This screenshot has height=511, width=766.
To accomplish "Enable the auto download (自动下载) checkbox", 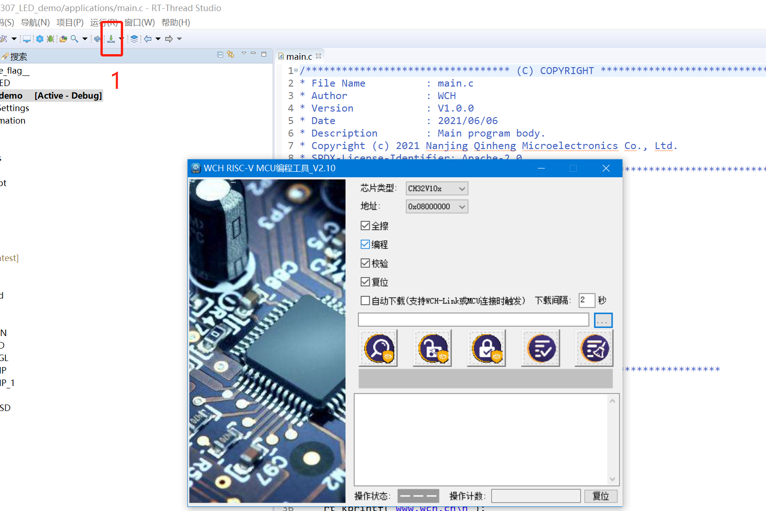I will tap(365, 301).
